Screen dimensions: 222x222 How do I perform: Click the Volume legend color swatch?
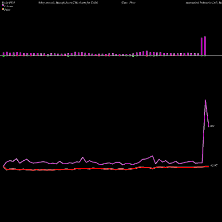coord(3,5)
